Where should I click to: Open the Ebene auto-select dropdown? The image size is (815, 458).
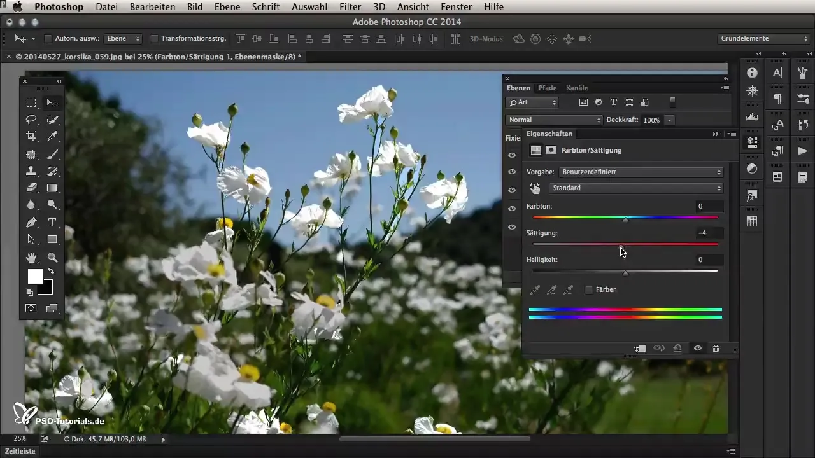click(x=124, y=39)
